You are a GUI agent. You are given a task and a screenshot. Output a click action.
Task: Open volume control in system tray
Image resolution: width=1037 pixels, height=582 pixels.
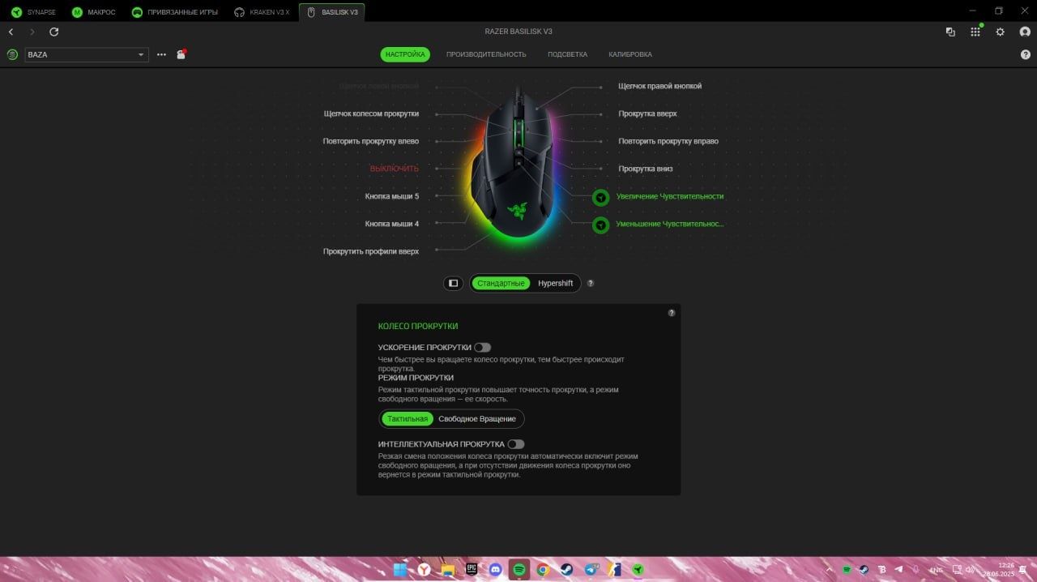[970, 570]
